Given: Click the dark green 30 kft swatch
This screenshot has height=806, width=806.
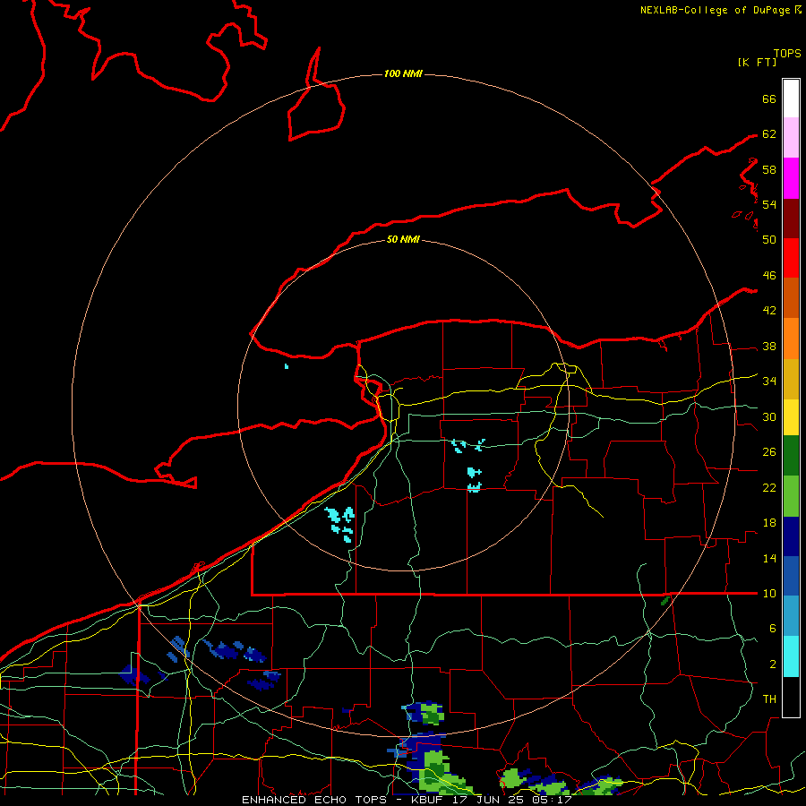Looking at the screenshot, I should tap(791, 456).
